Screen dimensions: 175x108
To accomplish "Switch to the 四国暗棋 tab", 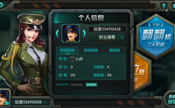I will click(x=67, y=50).
